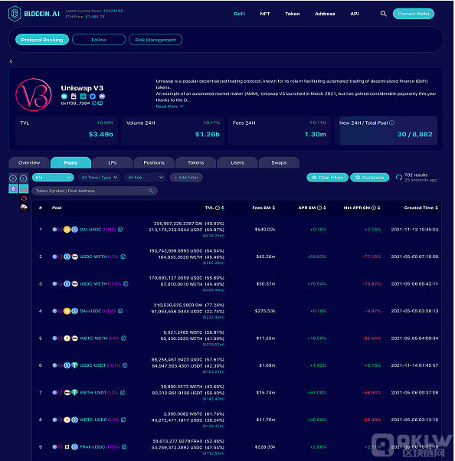
Task: Open the NFT menu item
Action: click(x=265, y=14)
